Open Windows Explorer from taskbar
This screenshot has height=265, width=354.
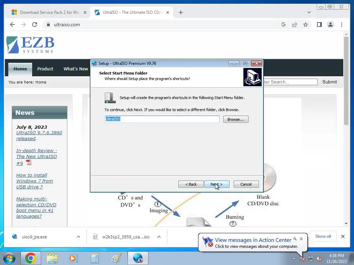(52, 258)
